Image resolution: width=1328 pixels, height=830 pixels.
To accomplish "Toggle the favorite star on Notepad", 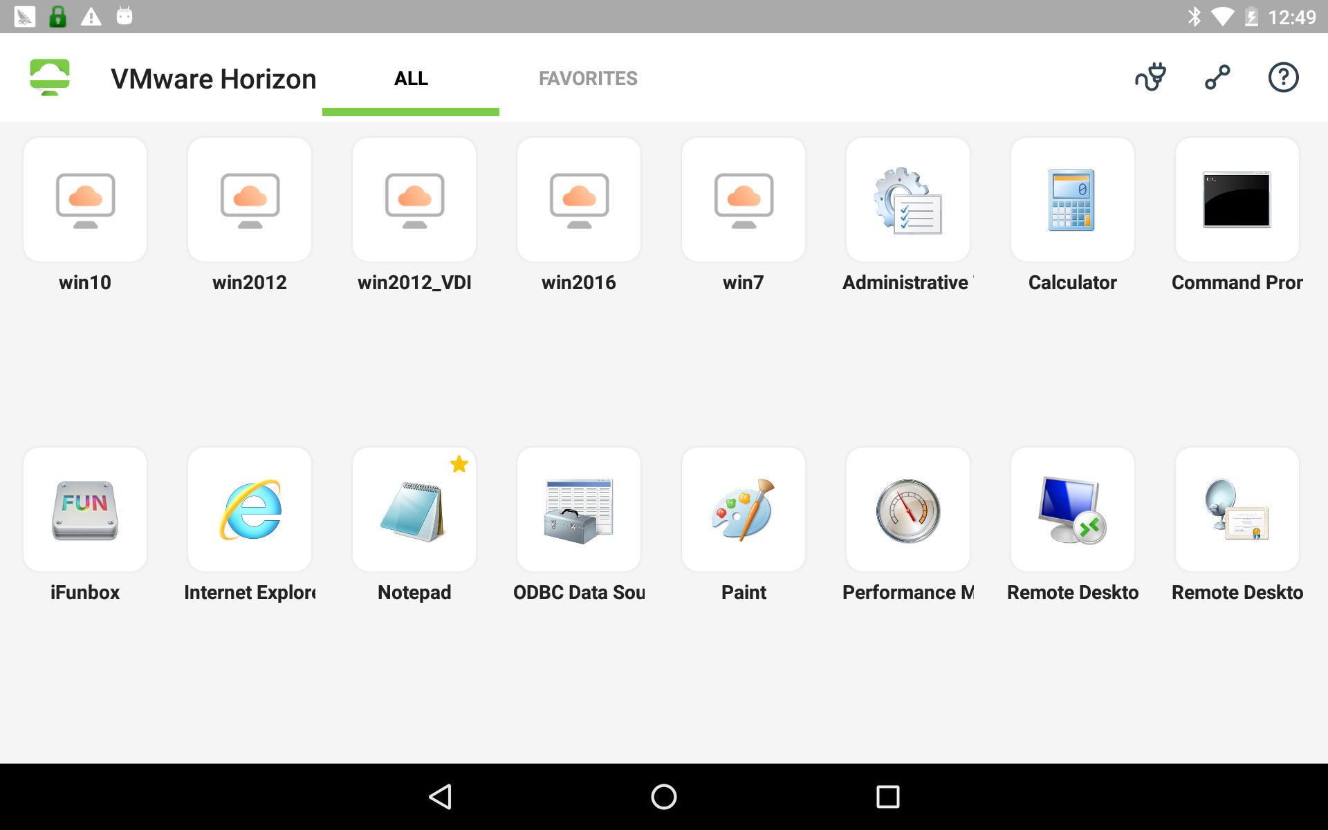I will tap(459, 464).
